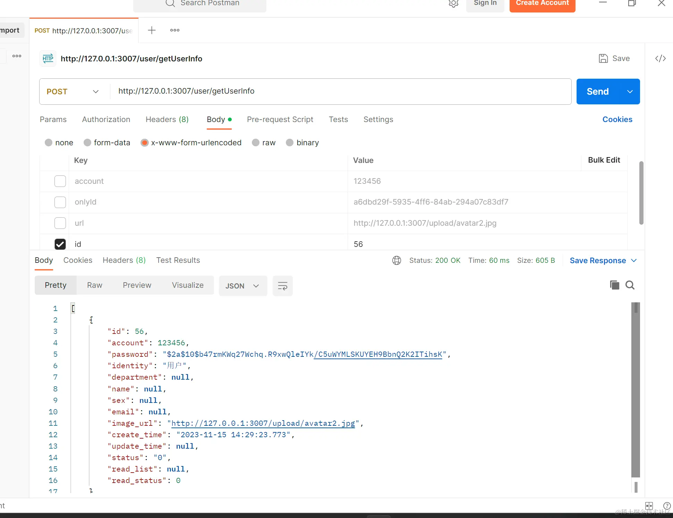Uncheck the id parameter checkbox
Screen dimensions: 673x518
[60, 244]
